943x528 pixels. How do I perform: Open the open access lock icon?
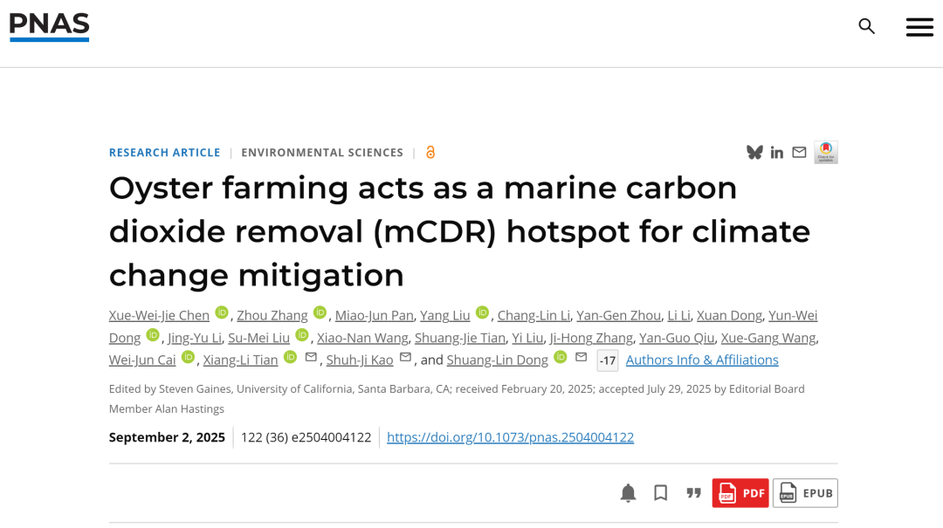click(x=430, y=152)
